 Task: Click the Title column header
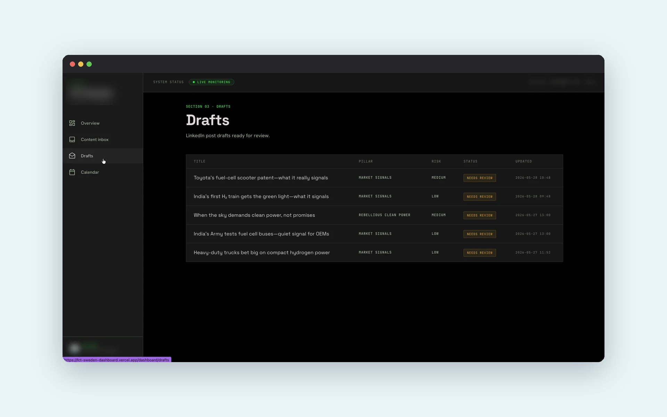point(199,161)
